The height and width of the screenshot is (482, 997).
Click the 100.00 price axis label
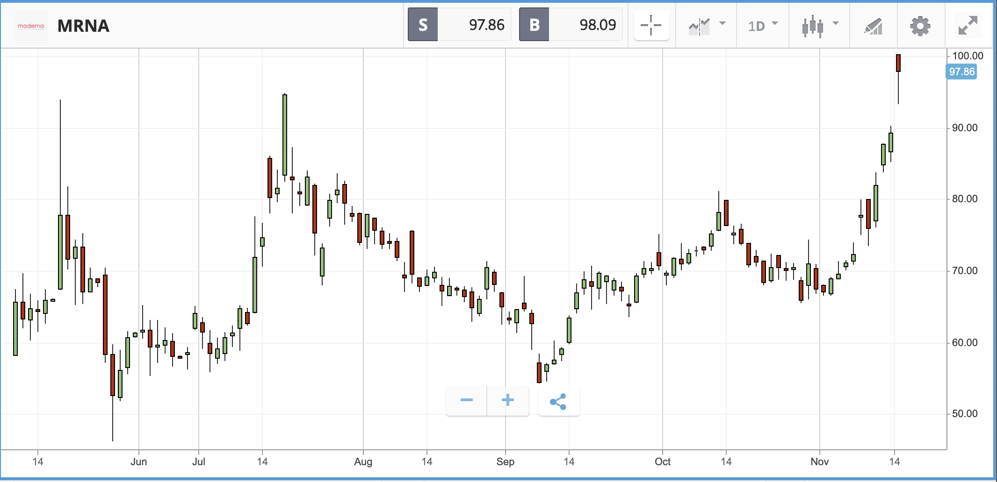point(968,56)
